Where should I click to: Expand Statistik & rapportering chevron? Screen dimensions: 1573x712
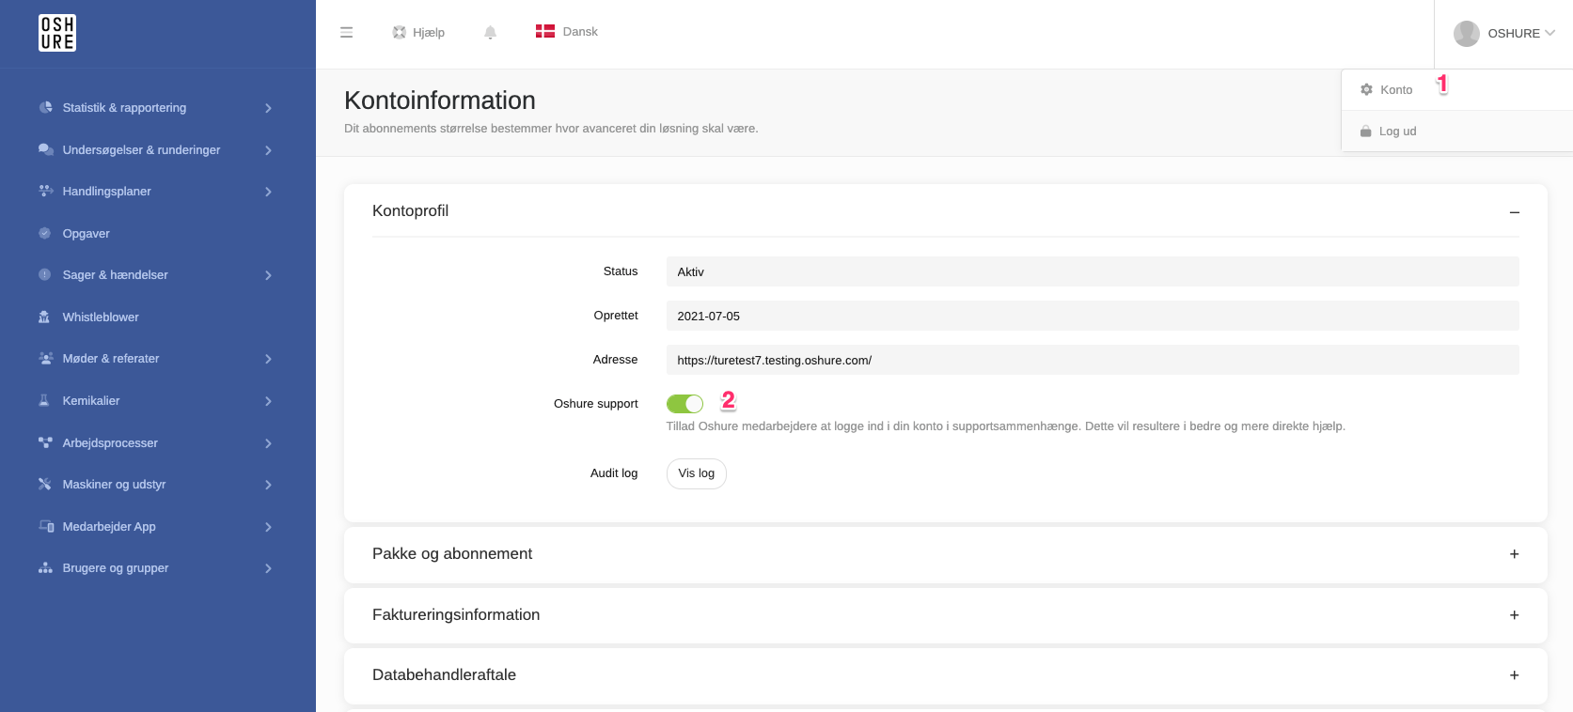268,108
